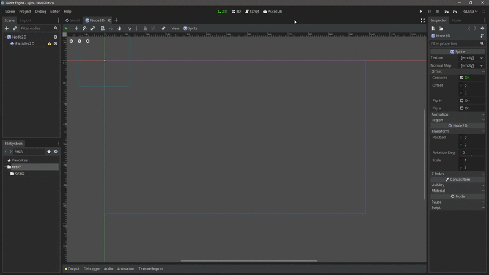This screenshot has width=489, height=275.
Task: Open Inspector object history icon
Action: (x=482, y=28)
